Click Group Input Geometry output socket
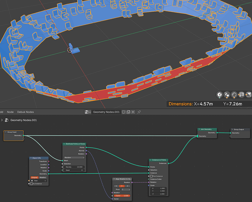Image resolution: width=252 pixels, height=202 pixels. pos(23,135)
